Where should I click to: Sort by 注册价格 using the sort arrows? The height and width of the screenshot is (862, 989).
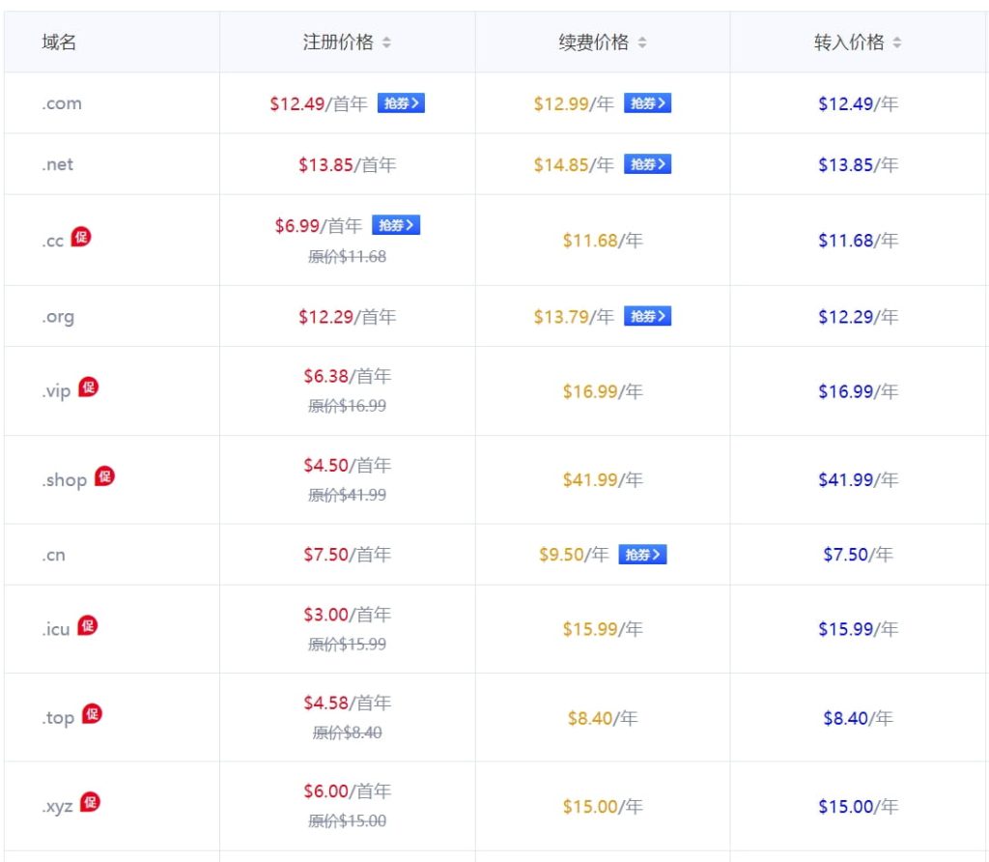pyautogui.click(x=386, y=43)
